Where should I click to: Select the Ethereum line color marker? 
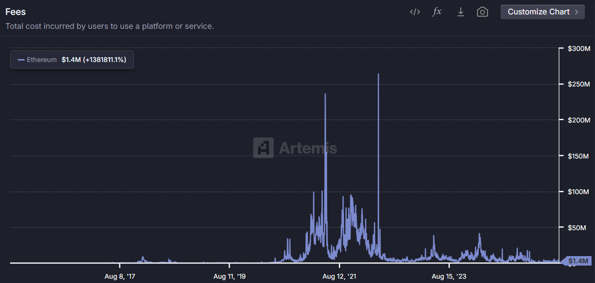click(x=21, y=60)
